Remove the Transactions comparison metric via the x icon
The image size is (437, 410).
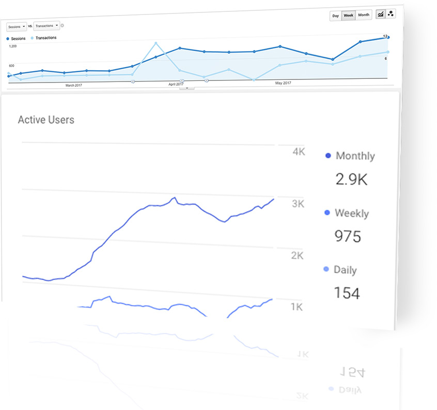[x=63, y=25]
